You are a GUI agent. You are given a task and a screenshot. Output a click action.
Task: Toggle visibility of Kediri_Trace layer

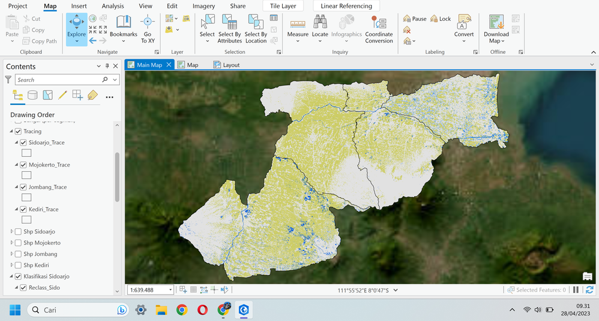(x=23, y=210)
